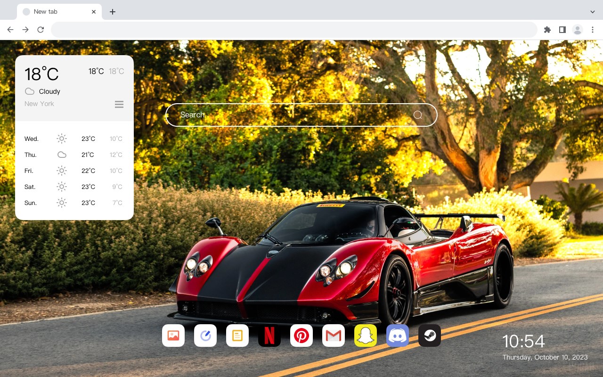The image size is (603, 377).
Task: Select the Sun. forecast day label
Action: click(31, 203)
